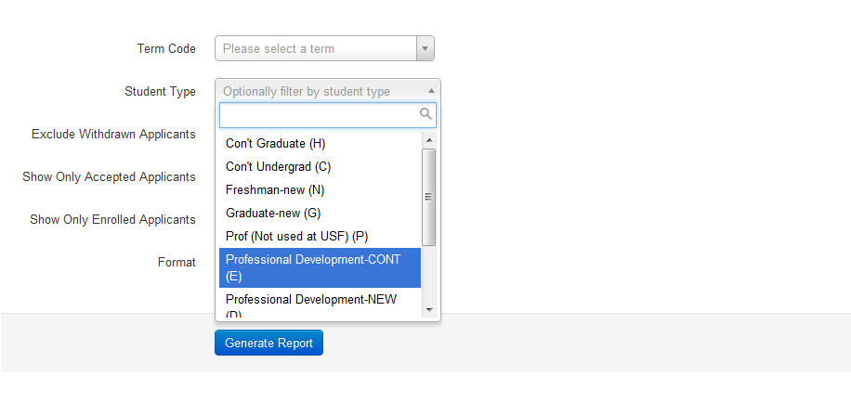Select Con't Graduate (H) option
Screen dimensions: 851x415
pos(275,144)
